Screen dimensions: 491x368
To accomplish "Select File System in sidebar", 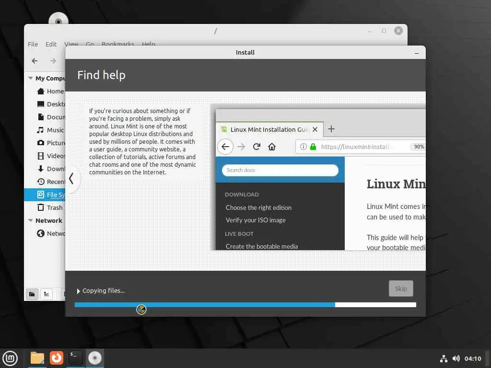I will pos(45,195).
